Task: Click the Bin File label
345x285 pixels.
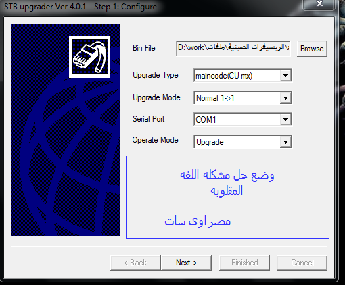Action: pyautogui.click(x=144, y=48)
